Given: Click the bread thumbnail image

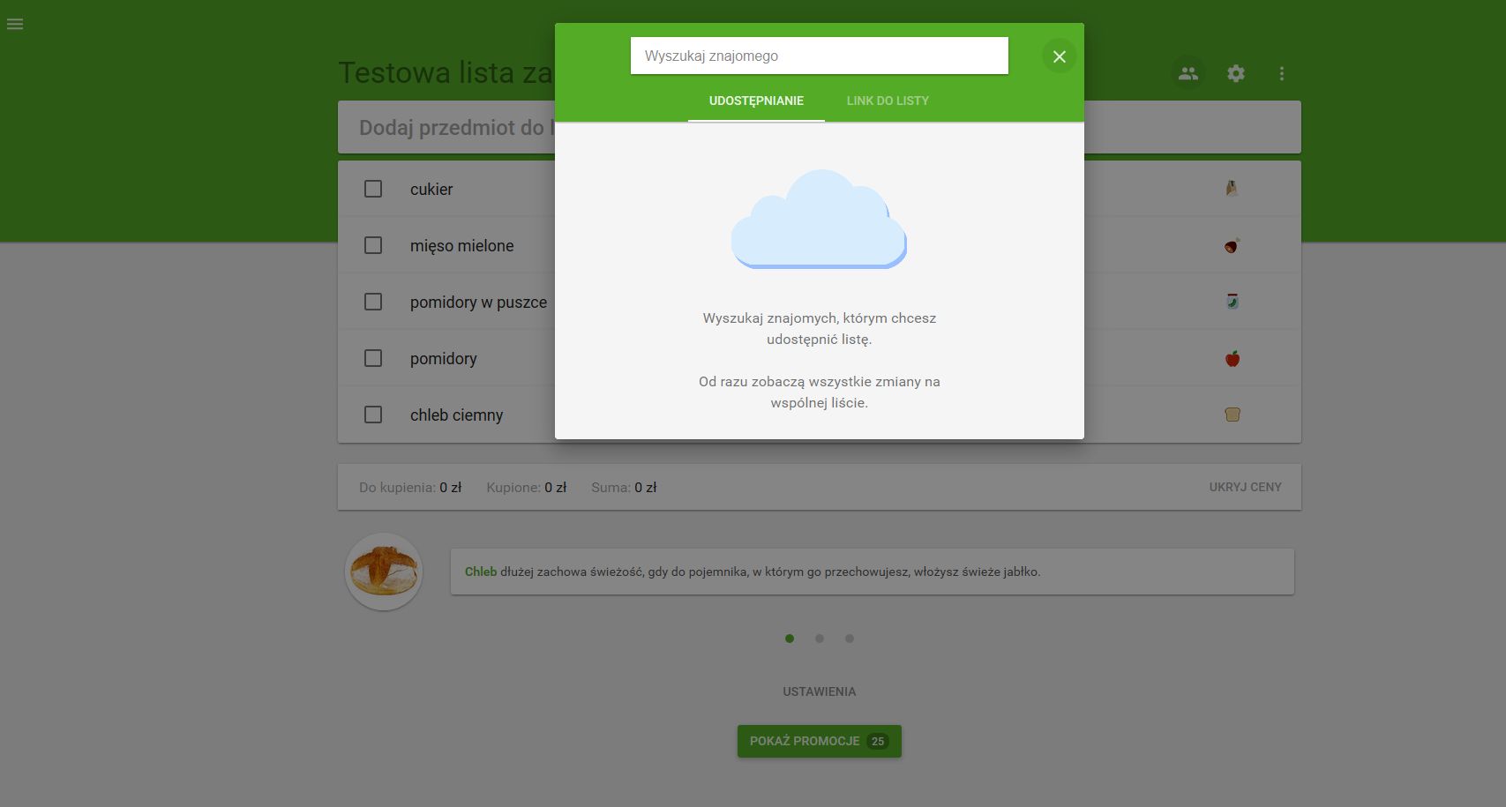Looking at the screenshot, I should pos(384,572).
